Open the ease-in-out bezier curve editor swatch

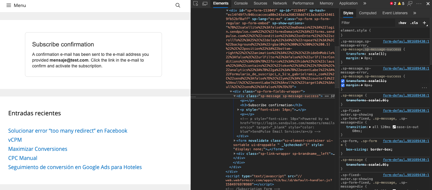pos(395,127)
